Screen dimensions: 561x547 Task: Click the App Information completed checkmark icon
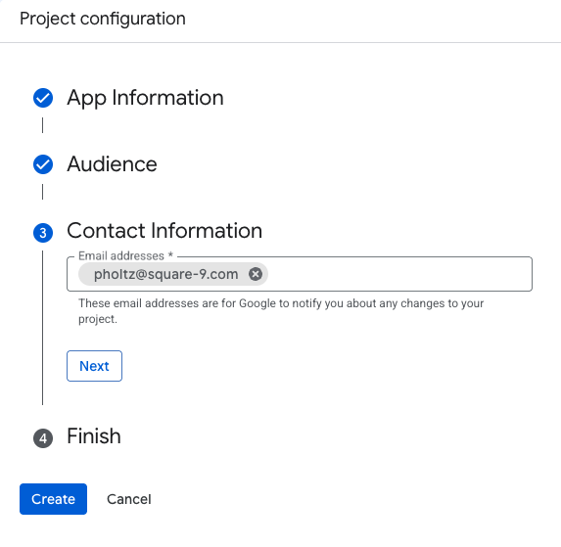tap(43, 98)
